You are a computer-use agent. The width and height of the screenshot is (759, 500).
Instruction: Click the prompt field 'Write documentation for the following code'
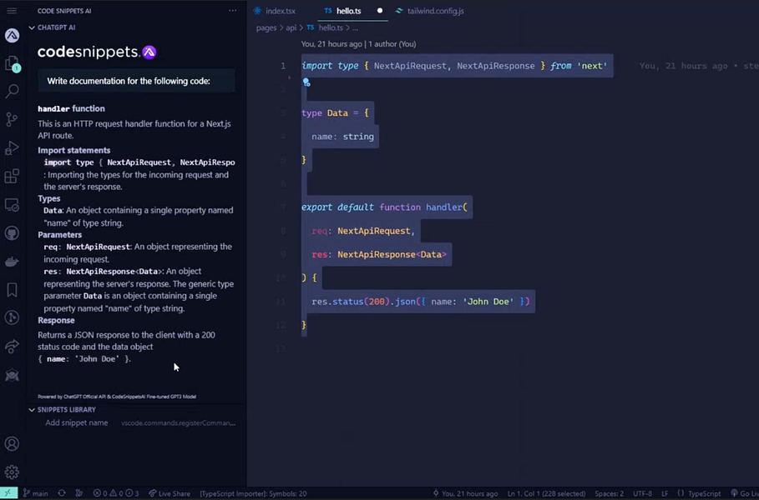tap(136, 81)
